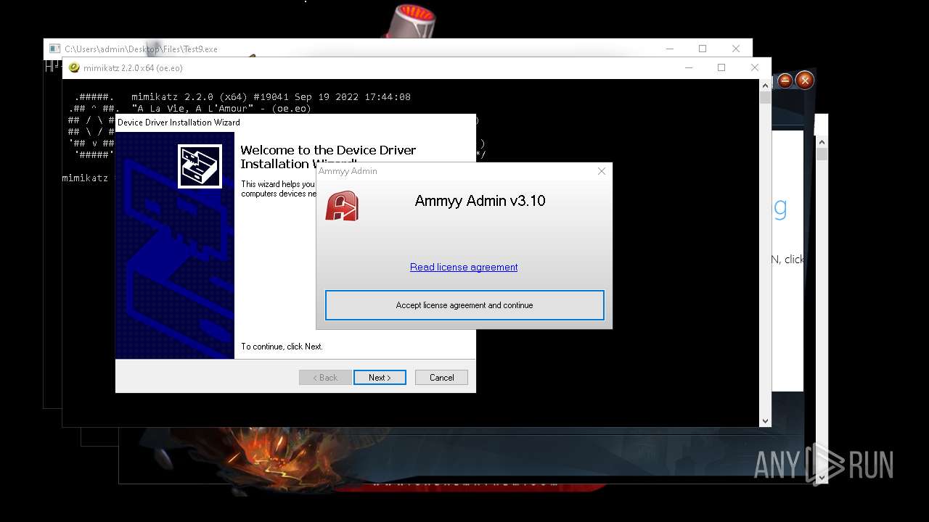Click the 'Welcome to the Device Driver' heading
The image size is (929, 522).
tap(328, 157)
